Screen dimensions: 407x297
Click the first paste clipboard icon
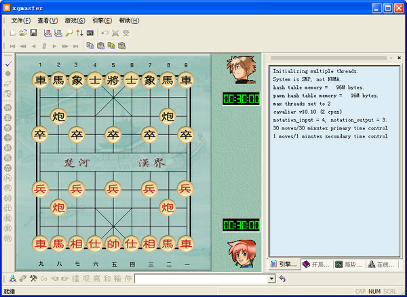(100, 45)
